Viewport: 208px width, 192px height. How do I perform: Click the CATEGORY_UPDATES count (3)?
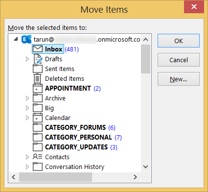pos(114,147)
